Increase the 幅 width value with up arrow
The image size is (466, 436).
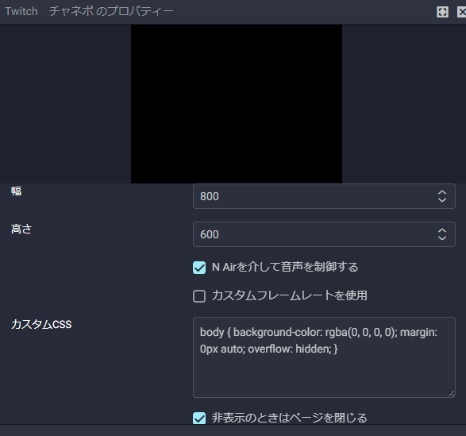tap(442, 193)
